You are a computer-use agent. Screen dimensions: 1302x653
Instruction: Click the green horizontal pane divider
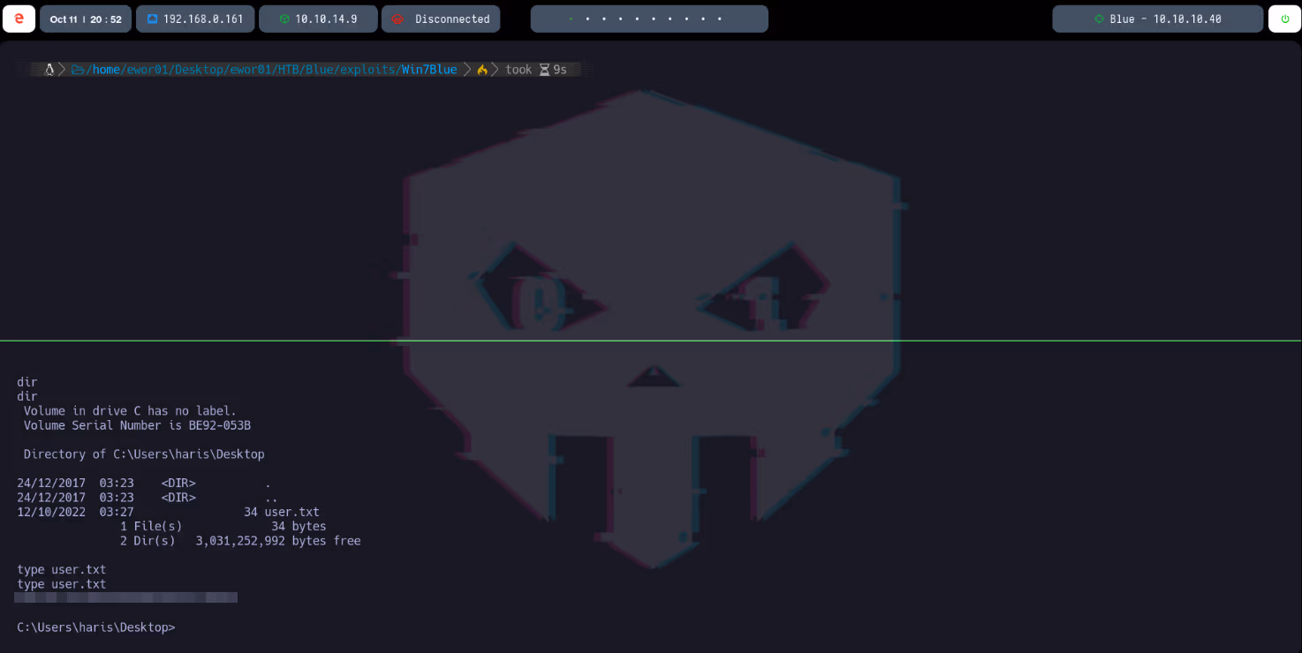[x=651, y=341]
